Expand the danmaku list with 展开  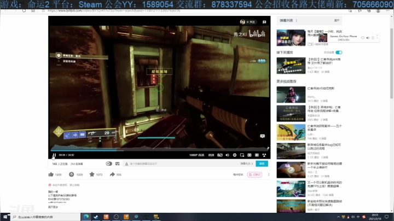[x=337, y=21]
